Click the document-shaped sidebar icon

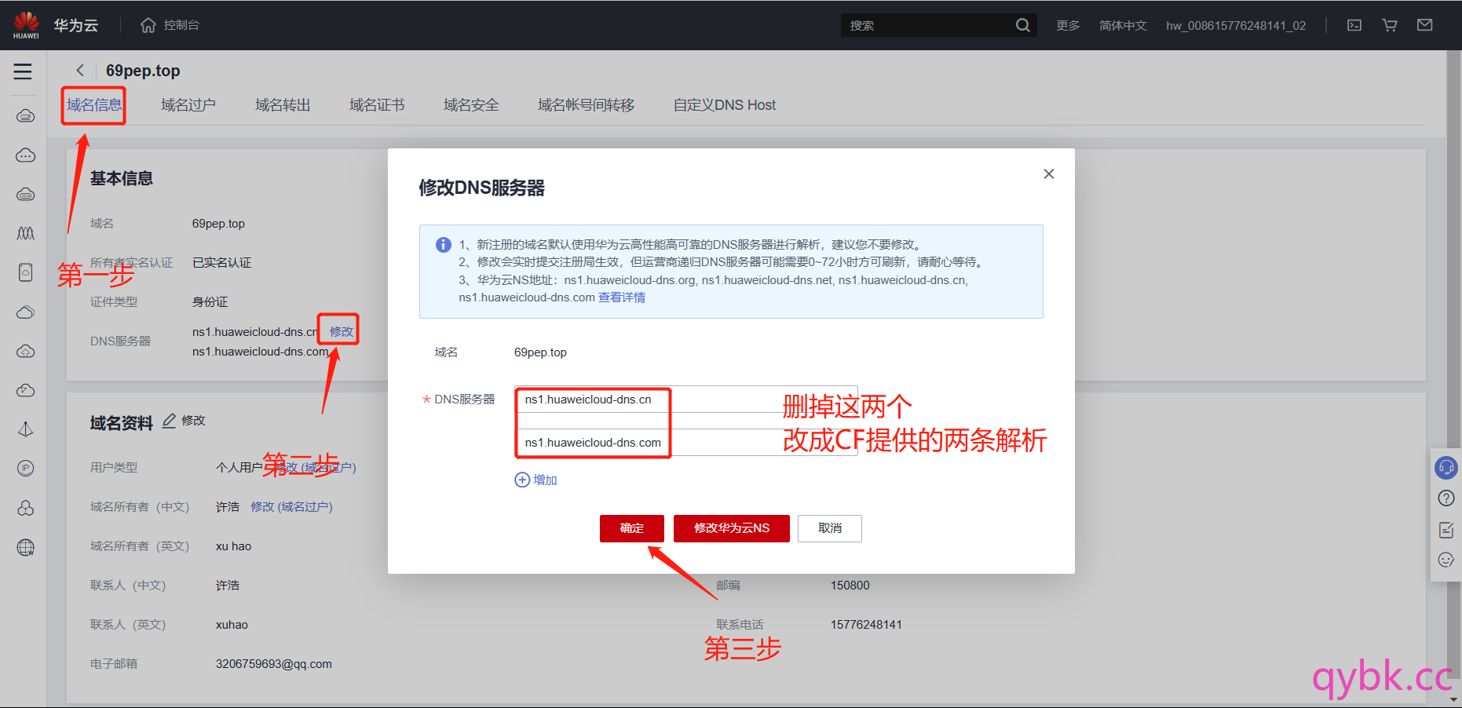26,272
